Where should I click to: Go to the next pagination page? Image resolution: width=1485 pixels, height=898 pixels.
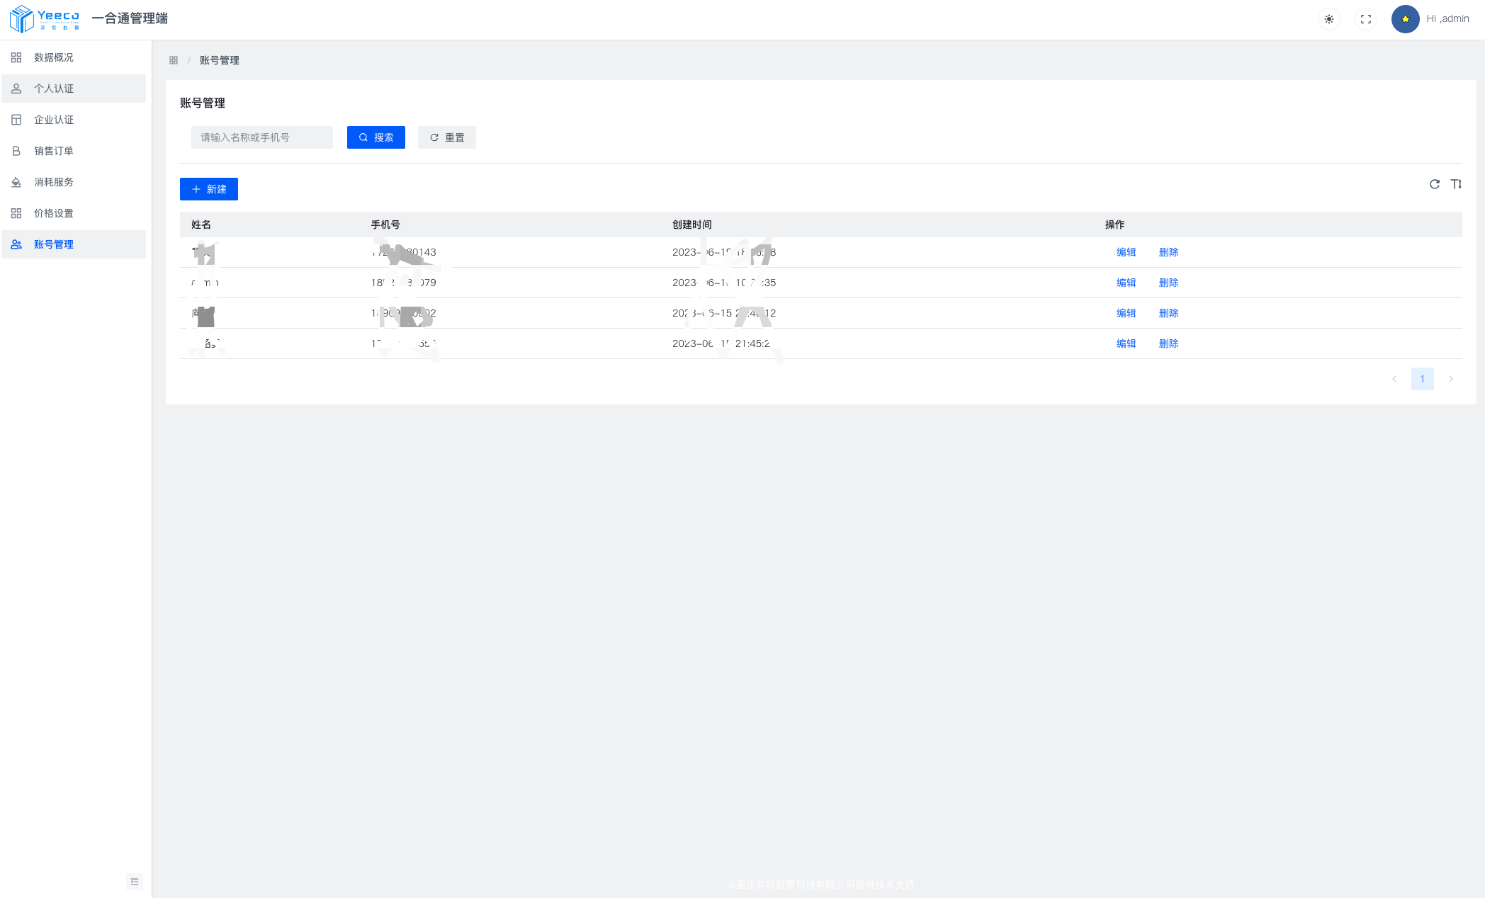[x=1450, y=379]
